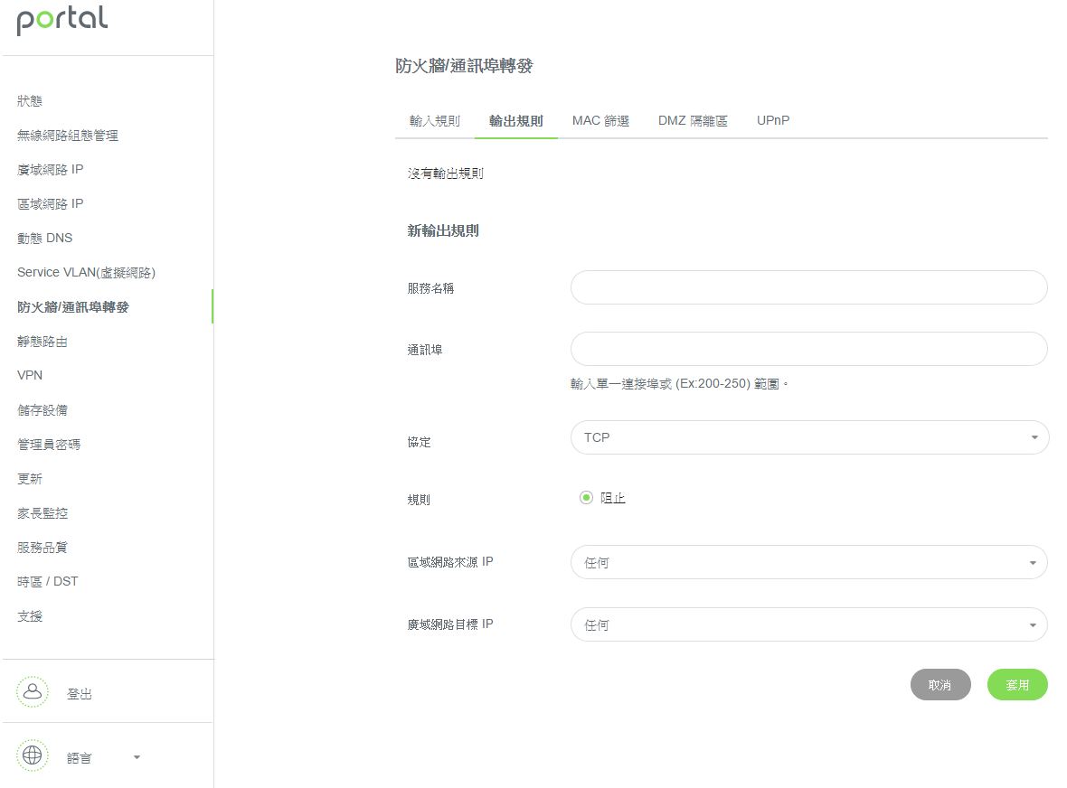The height and width of the screenshot is (788, 1067).
Task: Select 防火牆/通訊埠轉發 in the sidebar
Action: (73, 306)
